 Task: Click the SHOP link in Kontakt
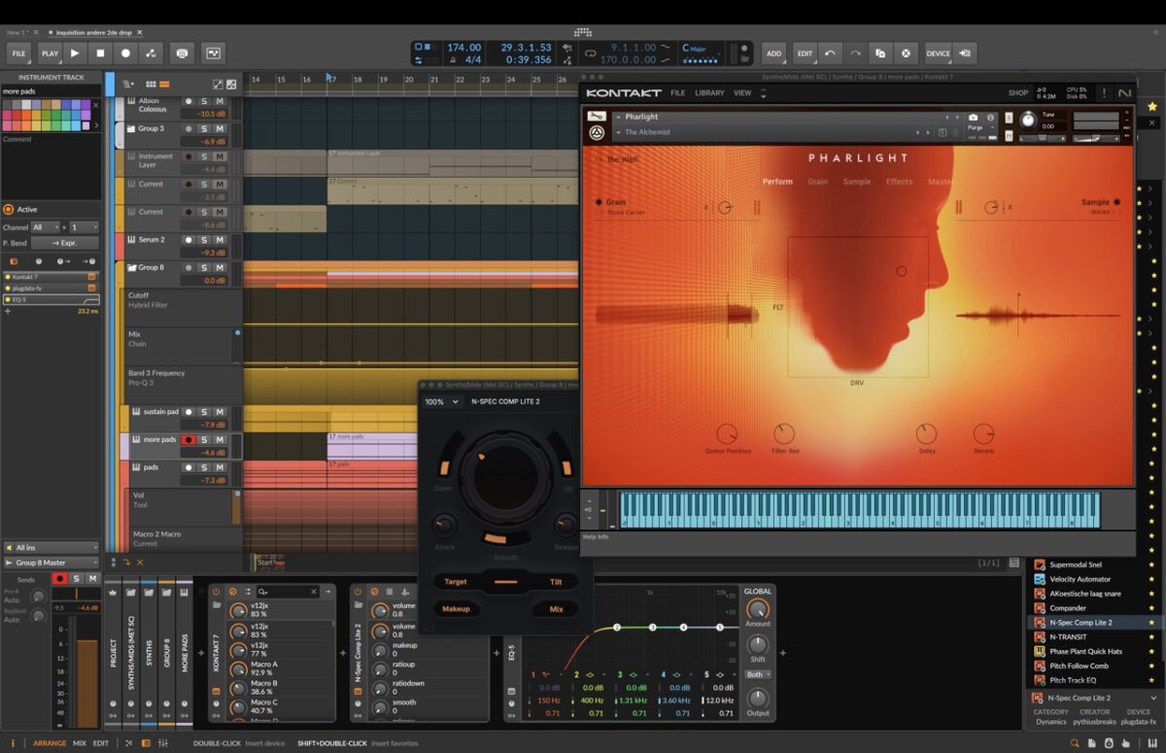pos(1017,93)
